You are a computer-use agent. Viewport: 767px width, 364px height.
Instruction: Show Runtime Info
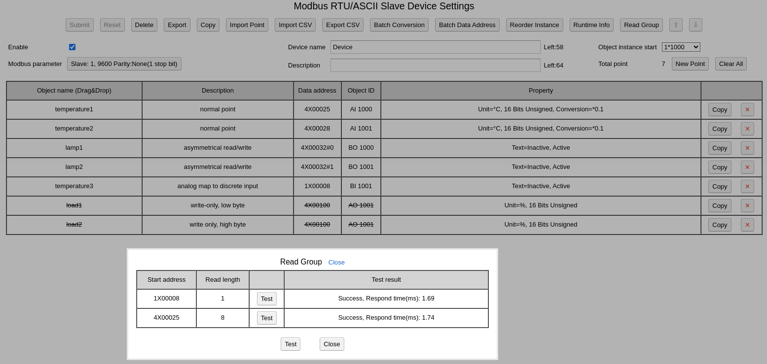pyautogui.click(x=591, y=25)
